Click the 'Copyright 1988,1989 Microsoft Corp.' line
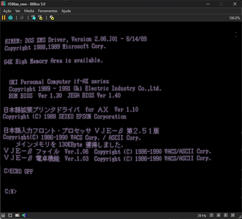Screen dimensions: 242x219 click(55, 47)
